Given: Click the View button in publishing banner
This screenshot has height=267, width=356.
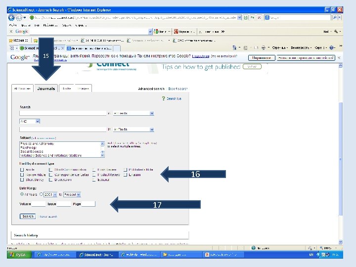Looking at the screenshot, I should [x=252, y=67].
